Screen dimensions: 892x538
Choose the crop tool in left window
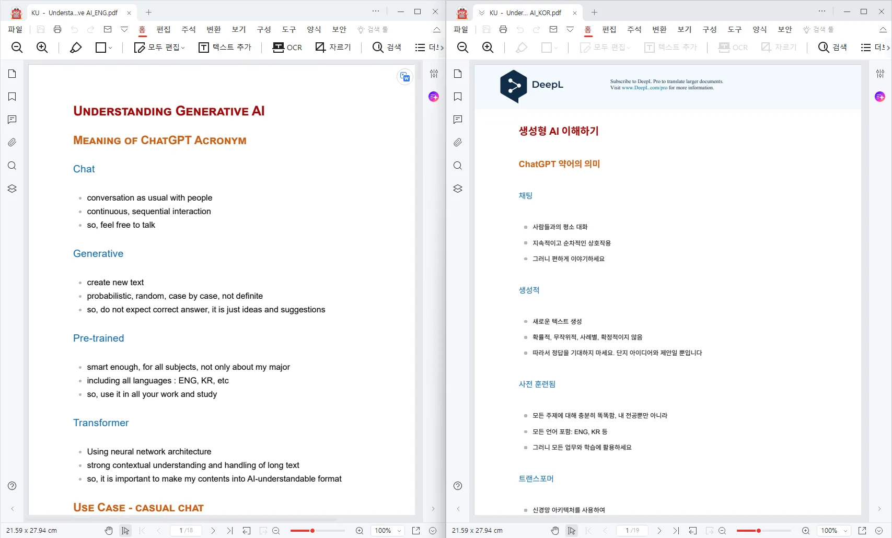[x=333, y=48]
